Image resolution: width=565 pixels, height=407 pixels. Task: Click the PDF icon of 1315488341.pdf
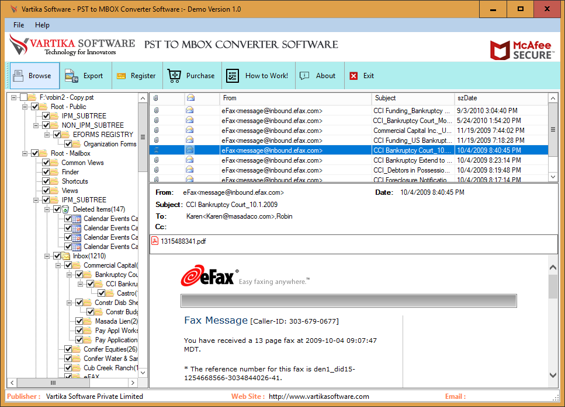coord(155,241)
